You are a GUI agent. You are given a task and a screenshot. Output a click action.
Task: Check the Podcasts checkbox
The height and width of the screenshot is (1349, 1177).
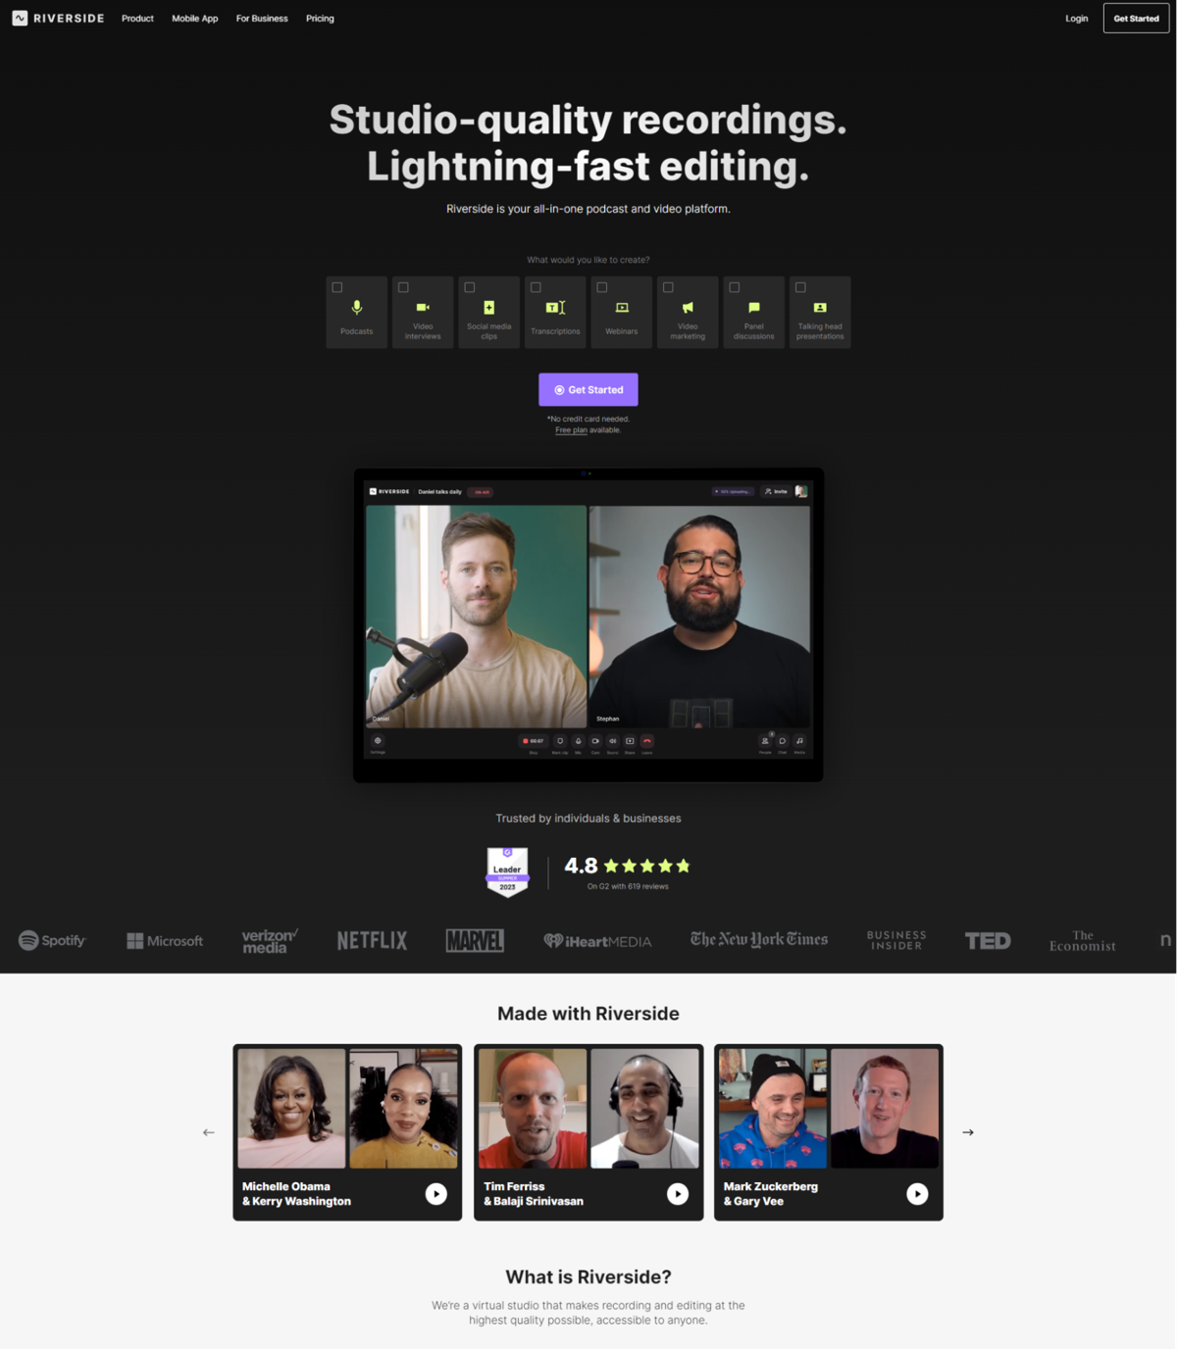click(337, 287)
